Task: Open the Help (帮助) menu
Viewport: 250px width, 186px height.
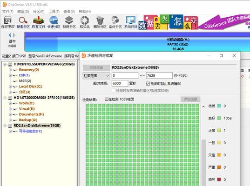Action: pos(85,12)
